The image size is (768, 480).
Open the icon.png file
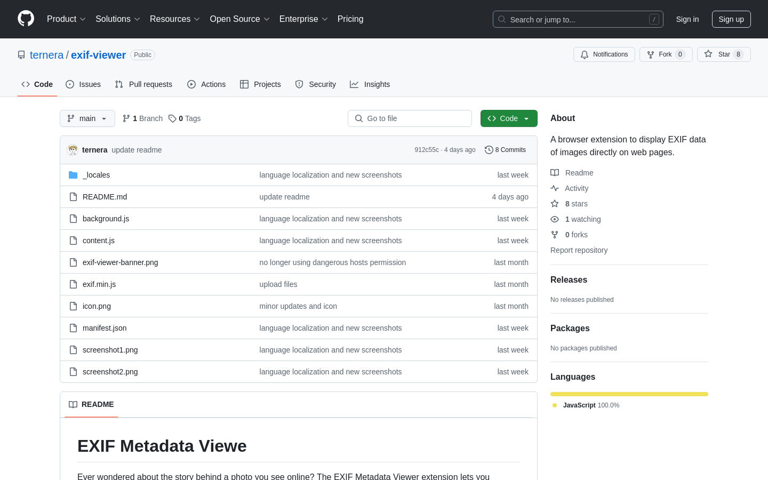pyautogui.click(x=97, y=306)
